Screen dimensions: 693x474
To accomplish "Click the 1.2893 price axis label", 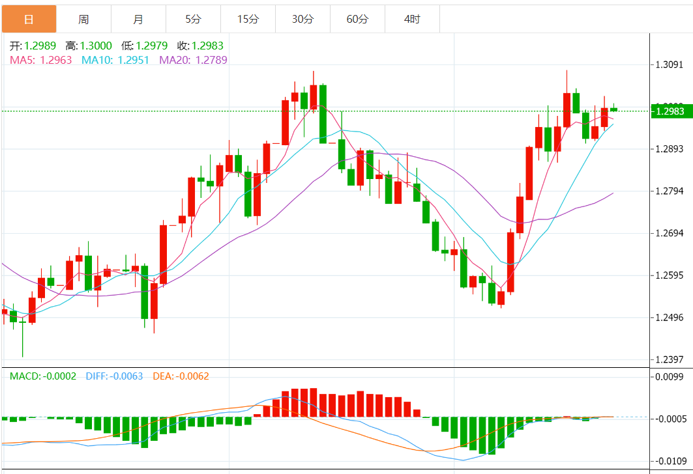I will (x=669, y=149).
